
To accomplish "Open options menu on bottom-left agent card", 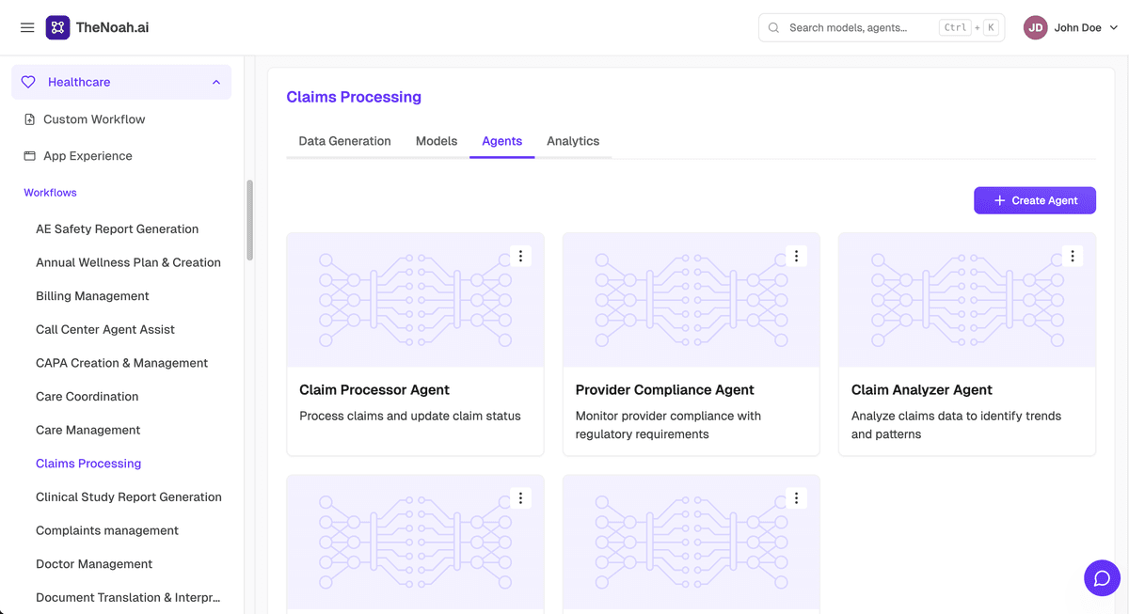I will (x=520, y=498).
